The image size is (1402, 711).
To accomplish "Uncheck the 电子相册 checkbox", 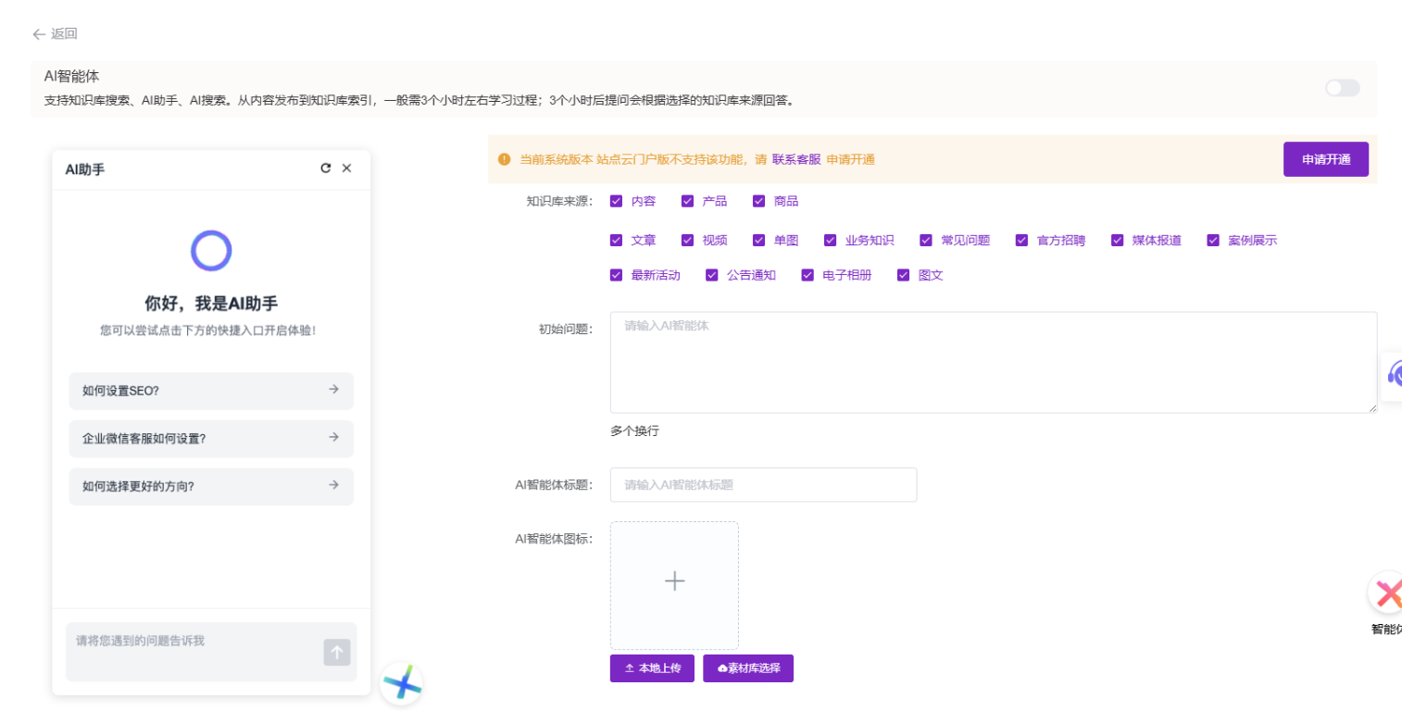I will (807, 275).
